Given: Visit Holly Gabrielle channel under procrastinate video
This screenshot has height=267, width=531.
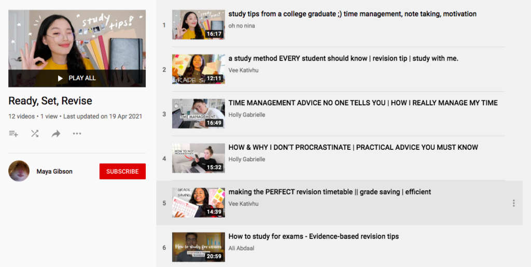Looking at the screenshot, I should 247,159.
